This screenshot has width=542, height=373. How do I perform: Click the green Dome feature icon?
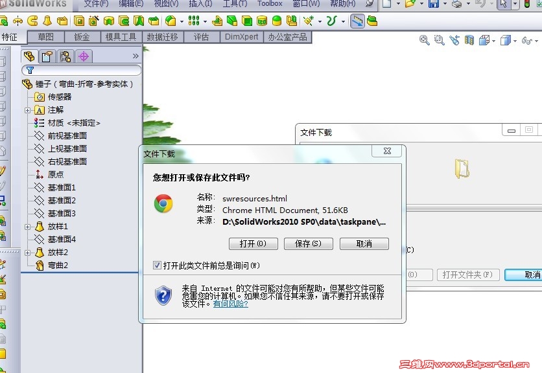tap(277, 21)
